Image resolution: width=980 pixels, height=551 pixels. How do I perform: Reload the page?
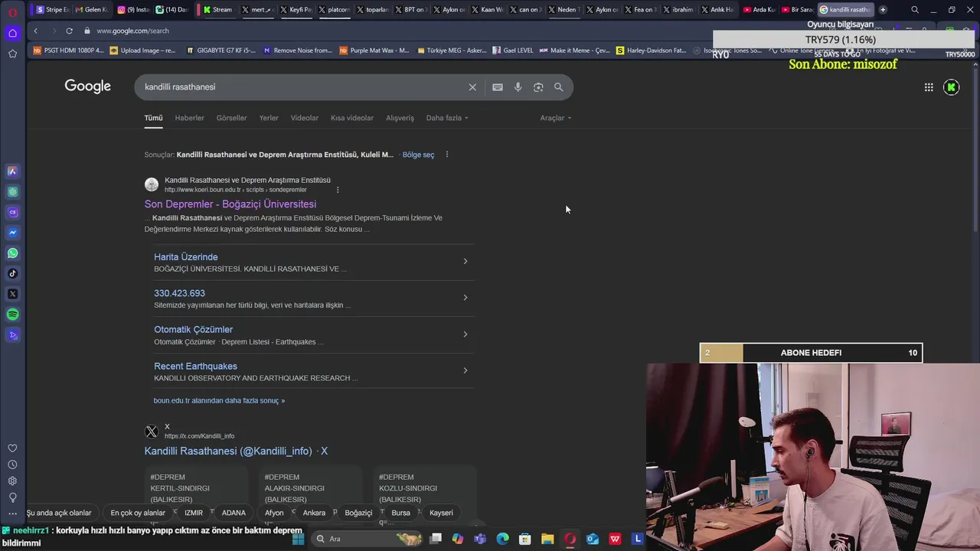[x=69, y=31]
